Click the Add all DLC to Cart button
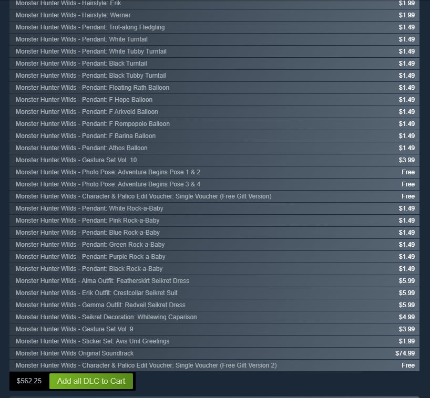The width and height of the screenshot is (430, 398). pos(91,381)
